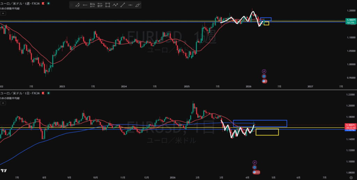This screenshot has width=357, height=180.
Task: Open the lightning event marker on weekly chart
Action: coord(264,71)
